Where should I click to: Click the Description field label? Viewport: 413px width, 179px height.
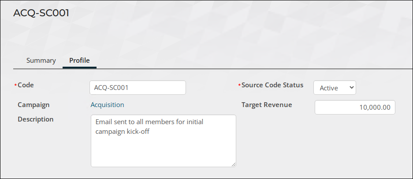[x=36, y=119]
